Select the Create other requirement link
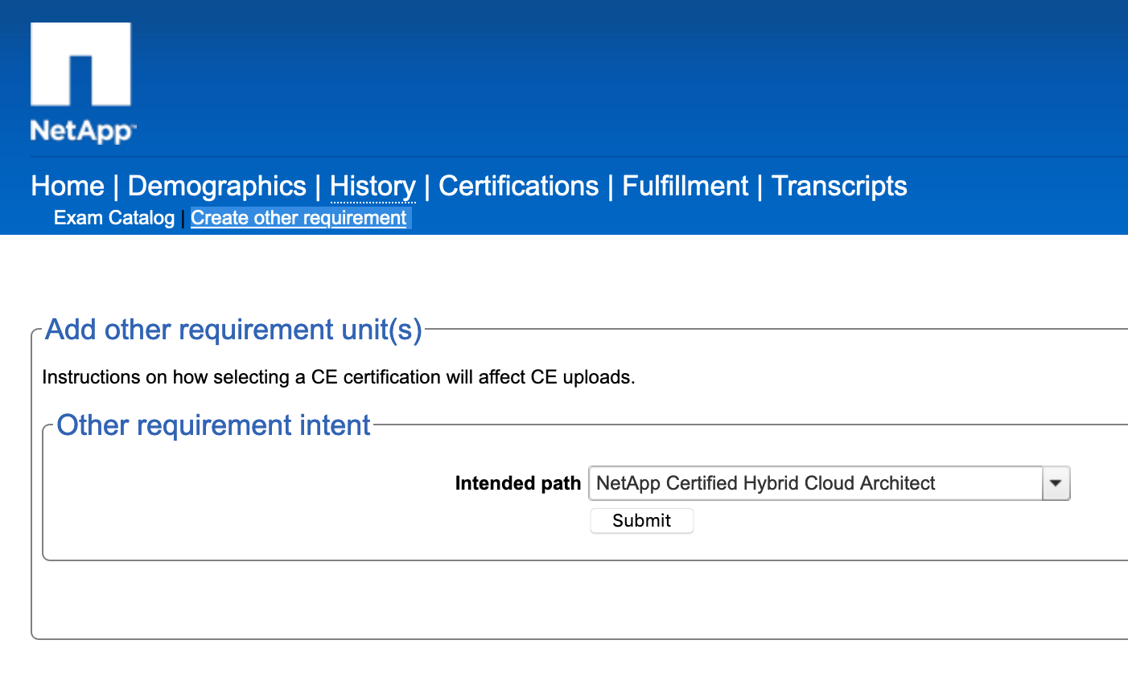This screenshot has width=1128, height=677. tap(298, 218)
